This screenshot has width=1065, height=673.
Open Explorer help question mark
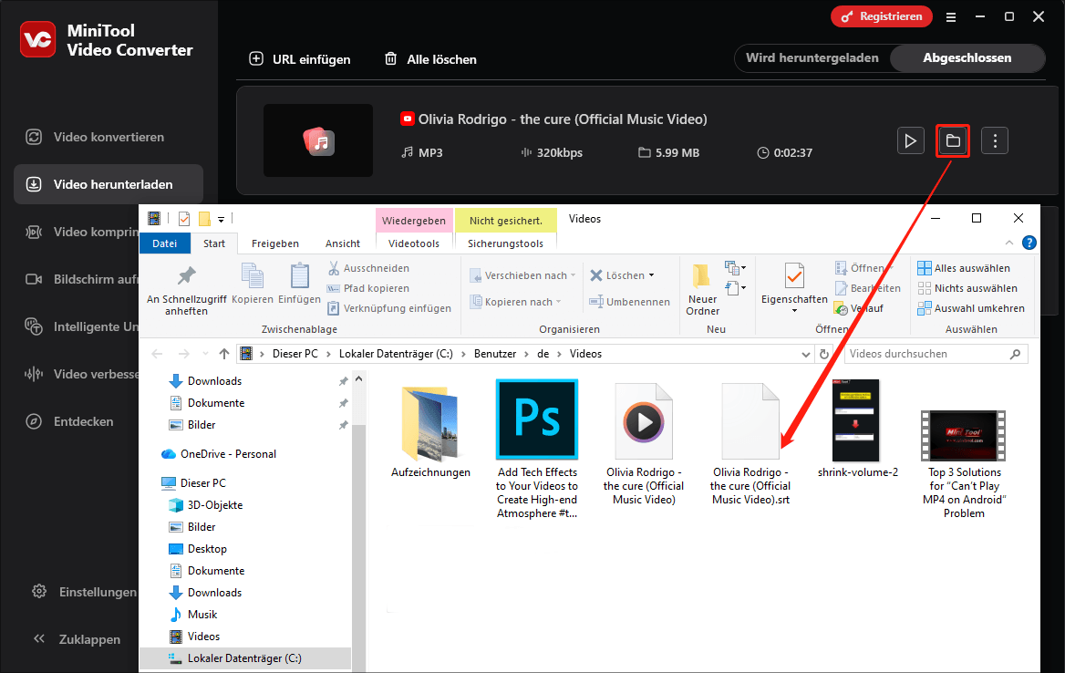tap(1029, 243)
